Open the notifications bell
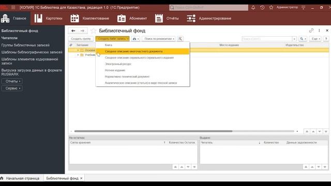Screen dimensions: 331x186 (253, 7)
